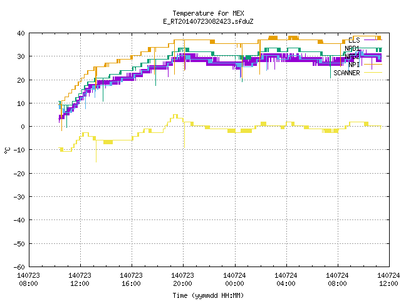The height and width of the screenshot is (301, 401).
Task: Click the chart title "Temperature for MEX"
Action: [208, 13]
